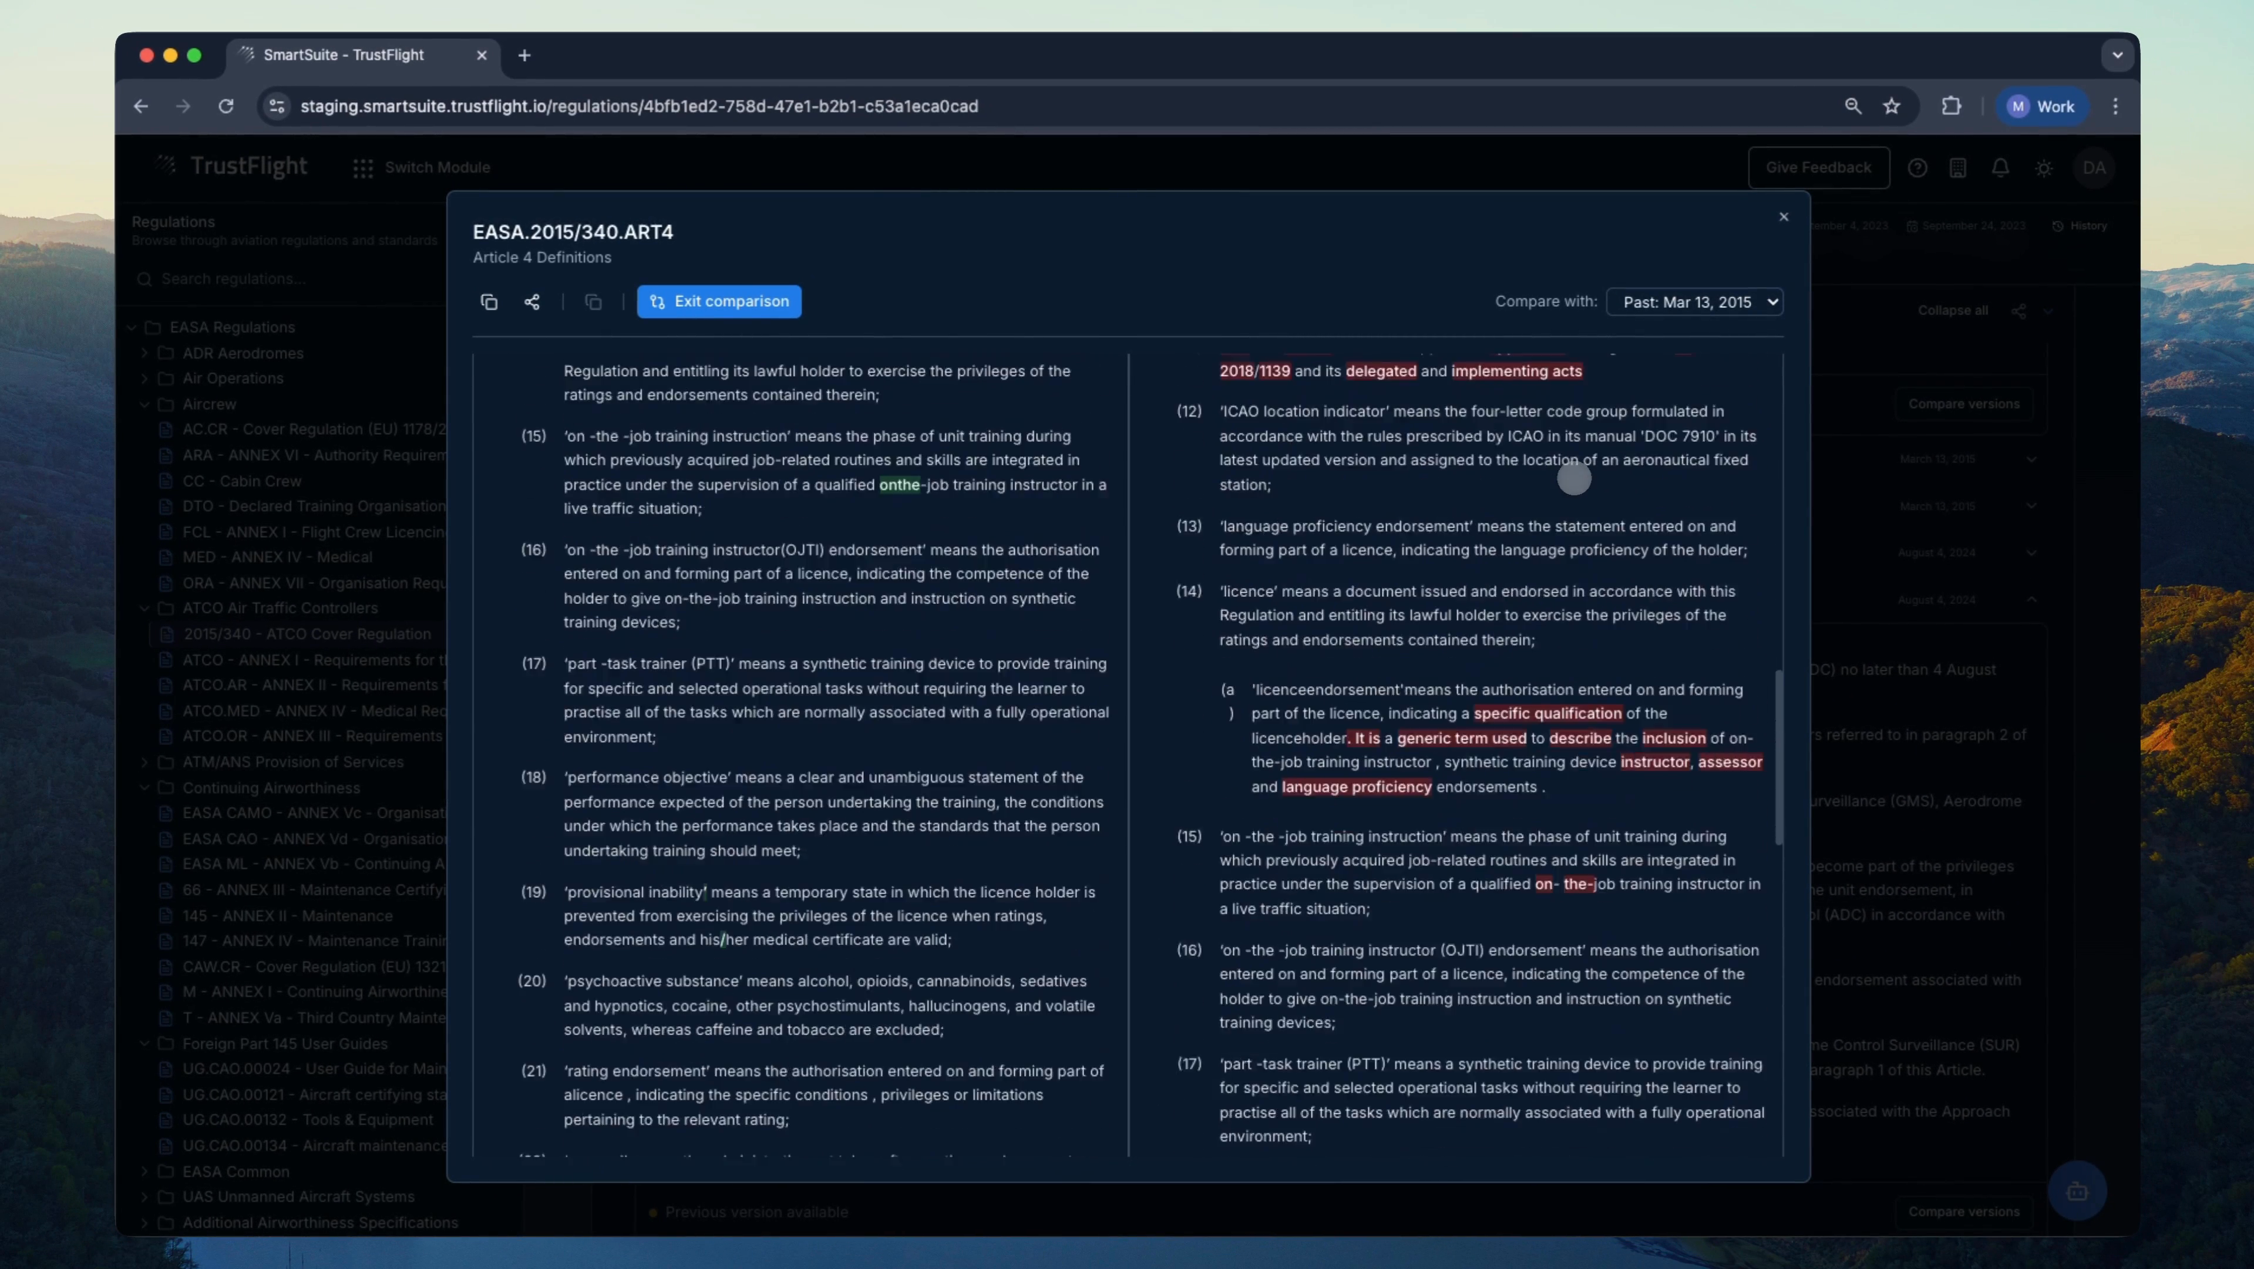2254x1269 pixels.
Task: Click the dialog's vertical scrollbar thumb
Action: (1779, 757)
